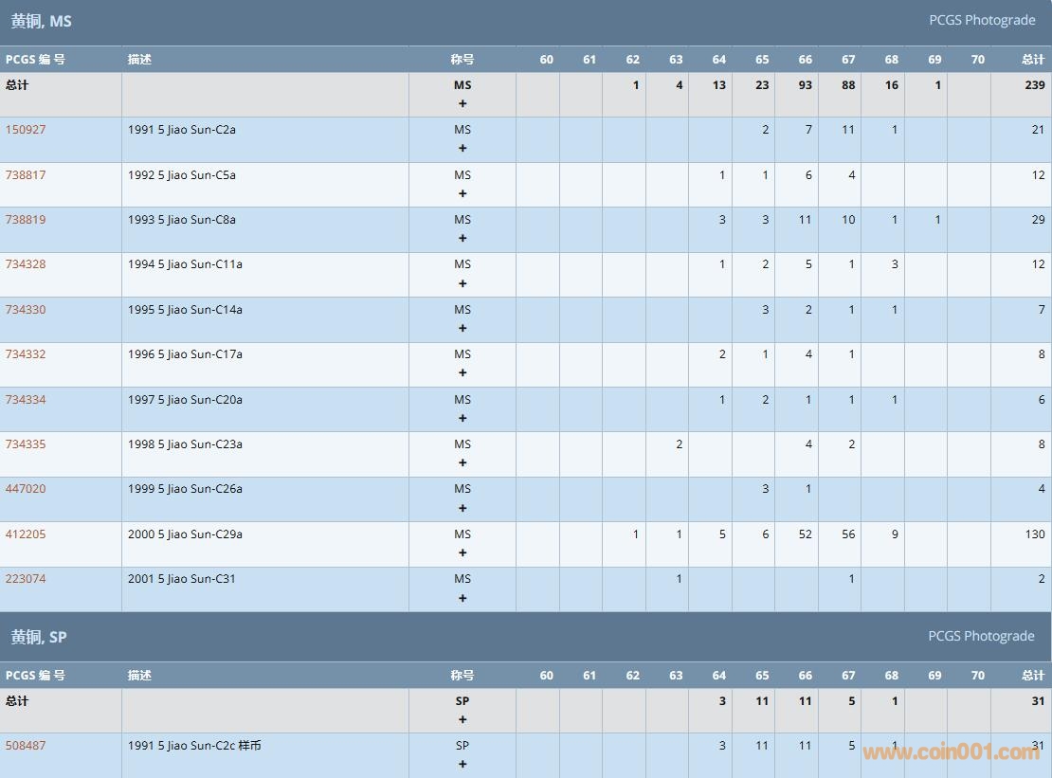The image size is (1052, 778).
Task: Expand plus under MS in totals row
Action: (463, 104)
